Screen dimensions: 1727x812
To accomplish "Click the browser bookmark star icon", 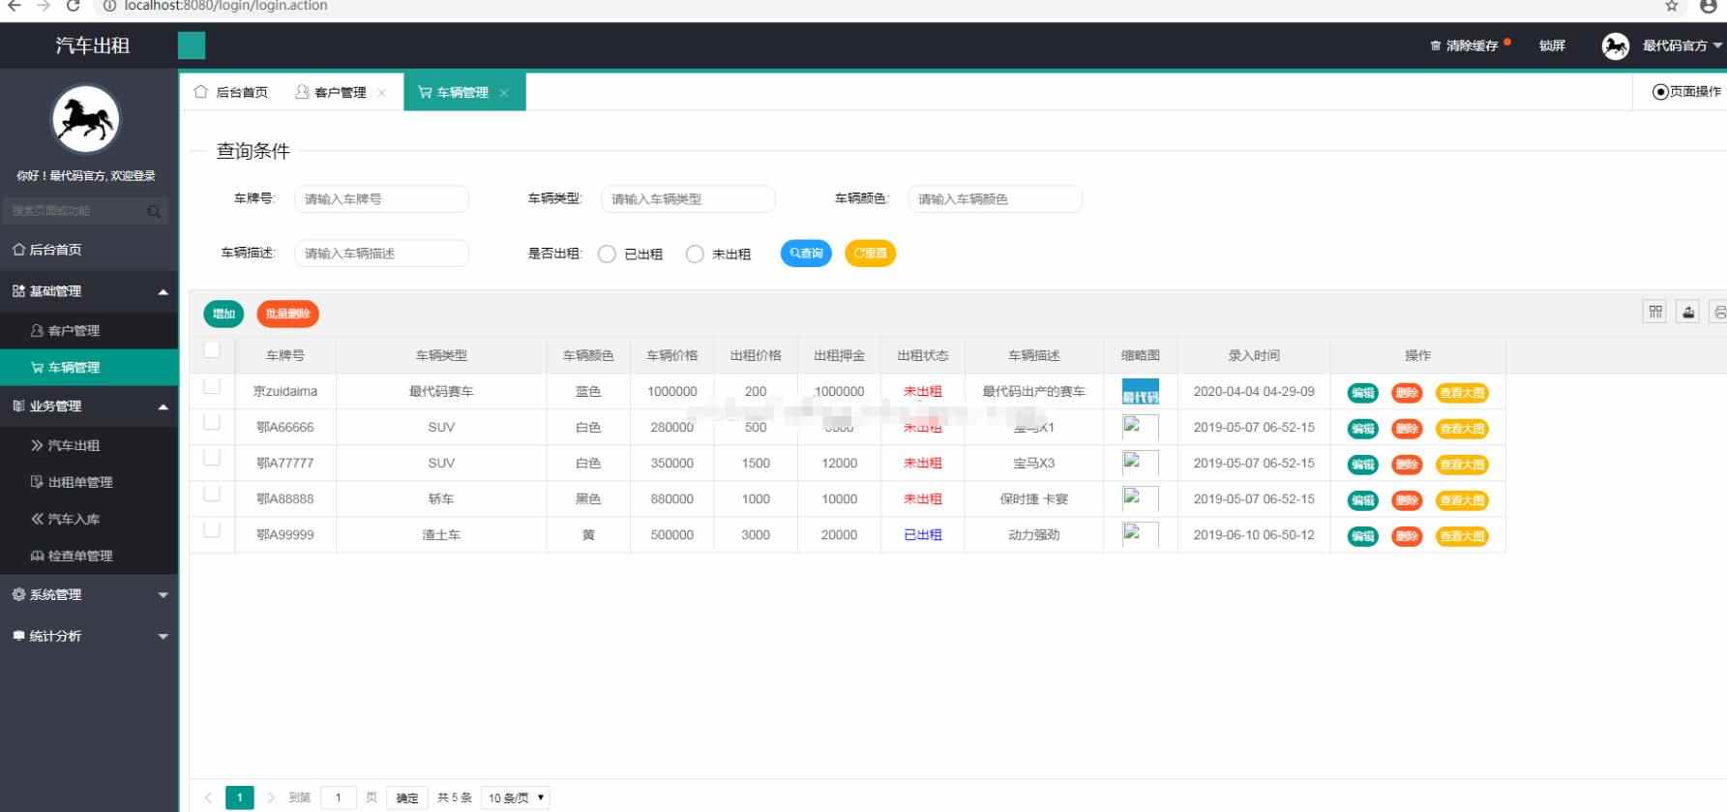I will [x=1671, y=6].
